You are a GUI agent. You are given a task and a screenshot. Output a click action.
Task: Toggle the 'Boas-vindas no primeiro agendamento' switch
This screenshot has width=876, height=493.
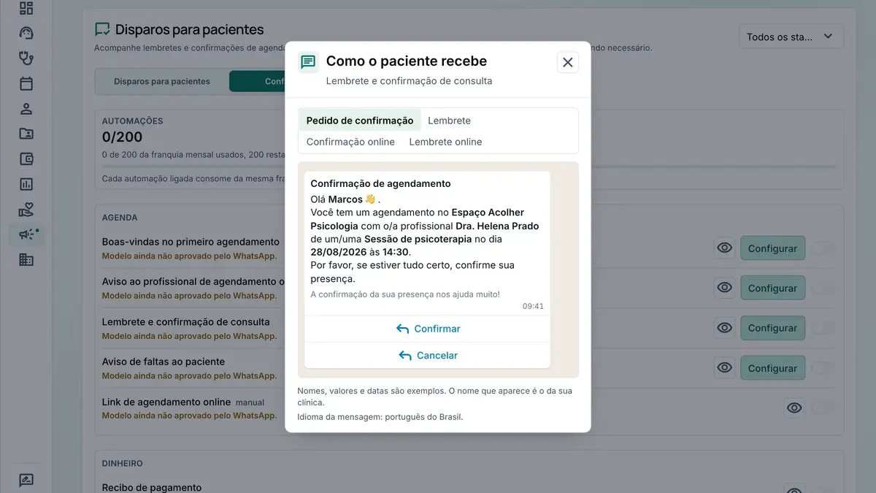pos(823,248)
